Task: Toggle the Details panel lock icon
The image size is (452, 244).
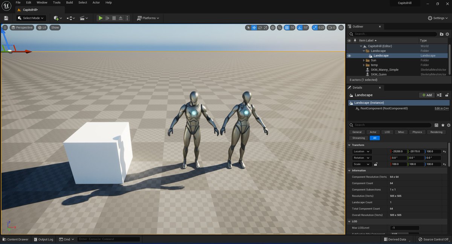Action: [447, 95]
